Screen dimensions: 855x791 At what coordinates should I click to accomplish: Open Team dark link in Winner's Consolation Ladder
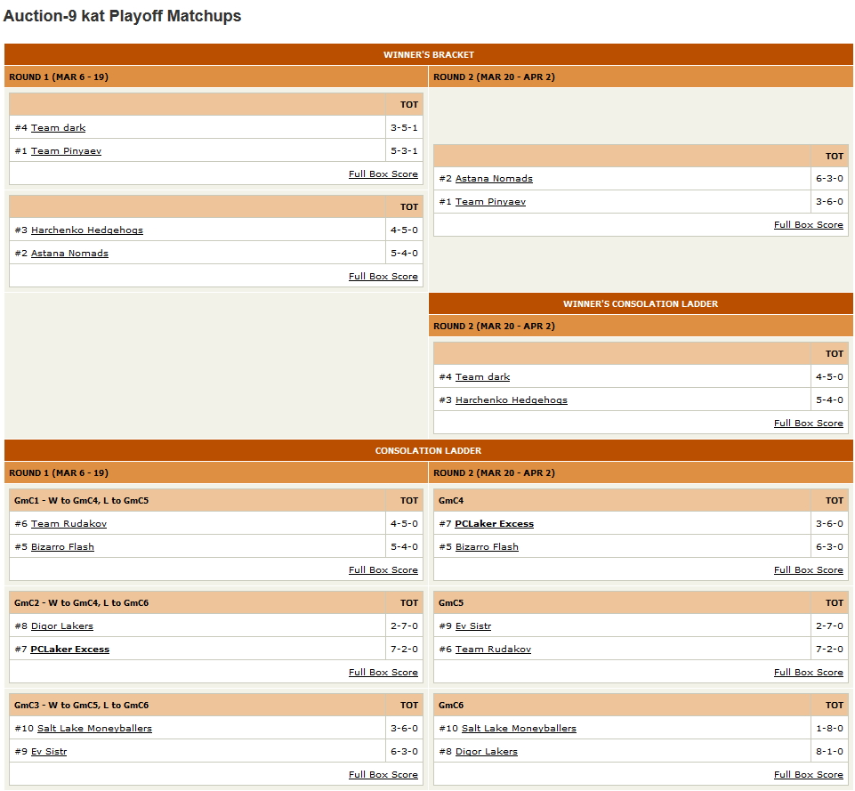click(482, 376)
